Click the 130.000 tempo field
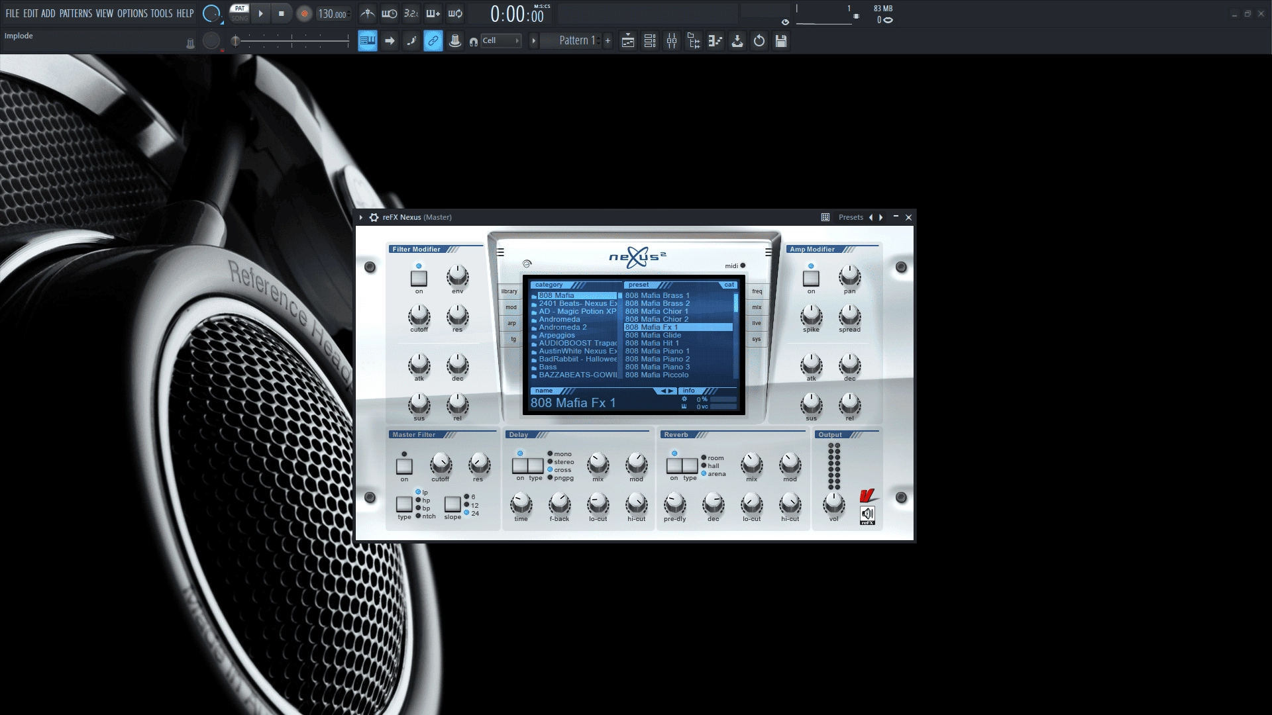This screenshot has height=715, width=1272. (333, 14)
